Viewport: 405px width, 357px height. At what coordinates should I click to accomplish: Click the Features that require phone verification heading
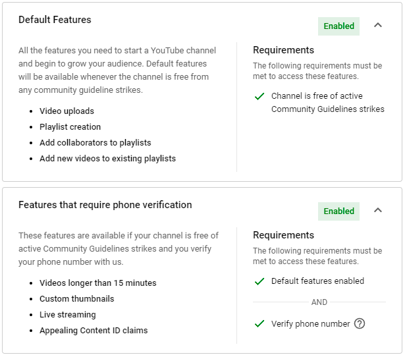105,205
